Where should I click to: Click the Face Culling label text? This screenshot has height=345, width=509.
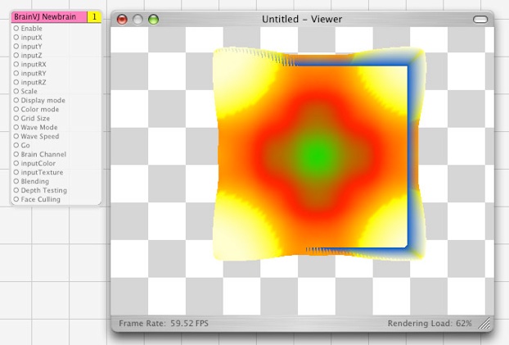tap(41, 199)
